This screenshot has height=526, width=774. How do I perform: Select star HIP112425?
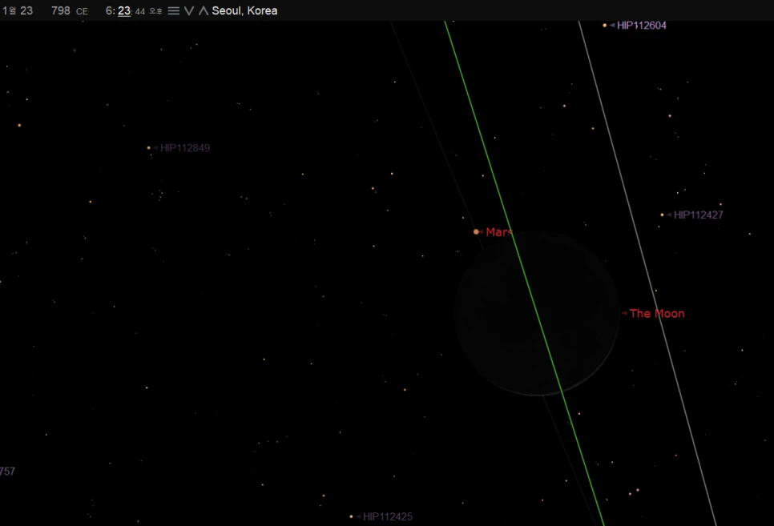pyautogui.click(x=351, y=516)
